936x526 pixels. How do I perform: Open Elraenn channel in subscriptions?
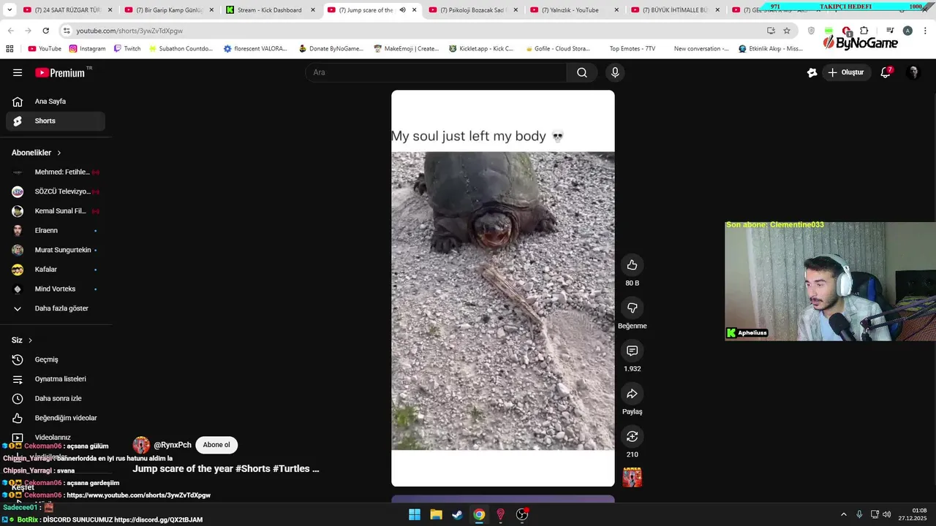point(56,230)
